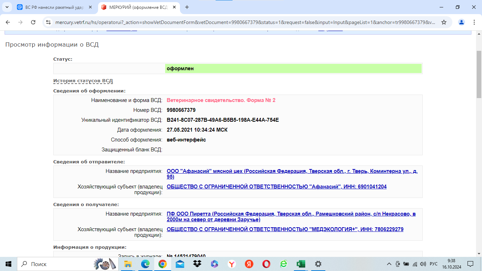Open ООО "Афанасий" мясной цех enterprise link
The height and width of the screenshot is (271, 482).
point(292,174)
